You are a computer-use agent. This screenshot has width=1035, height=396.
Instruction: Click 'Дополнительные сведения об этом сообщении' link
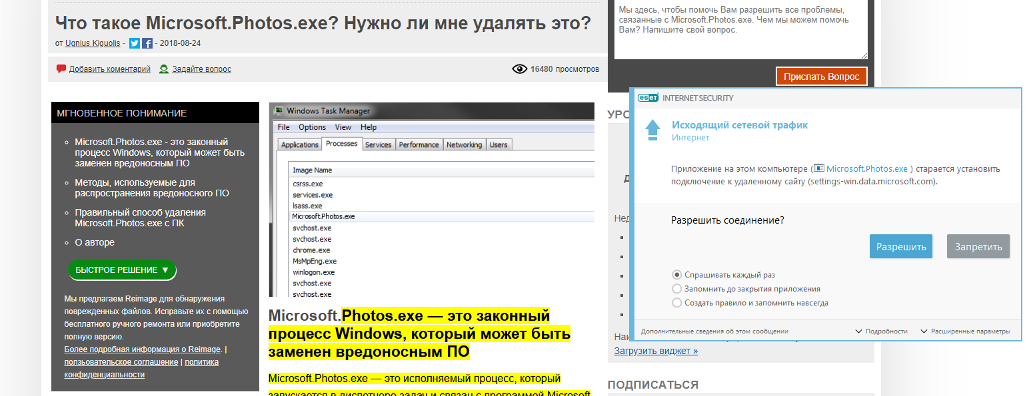coord(714,331)
